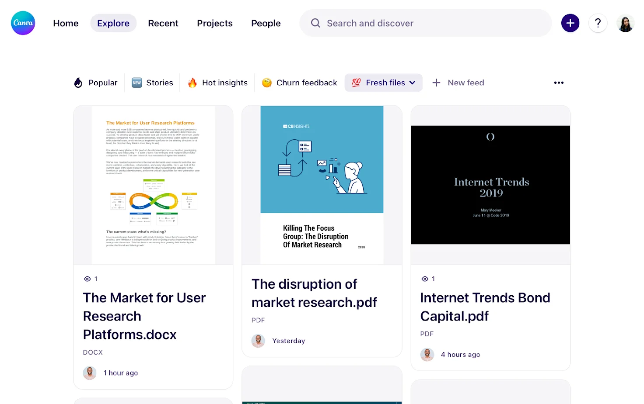Click the NEW badge icon on Stories feed
This screenshot has height=404, width=644.
point(136,83)
